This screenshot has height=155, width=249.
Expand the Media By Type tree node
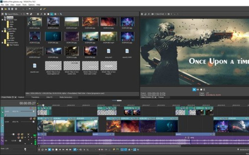pyautogui.click(x=2, y=20)
